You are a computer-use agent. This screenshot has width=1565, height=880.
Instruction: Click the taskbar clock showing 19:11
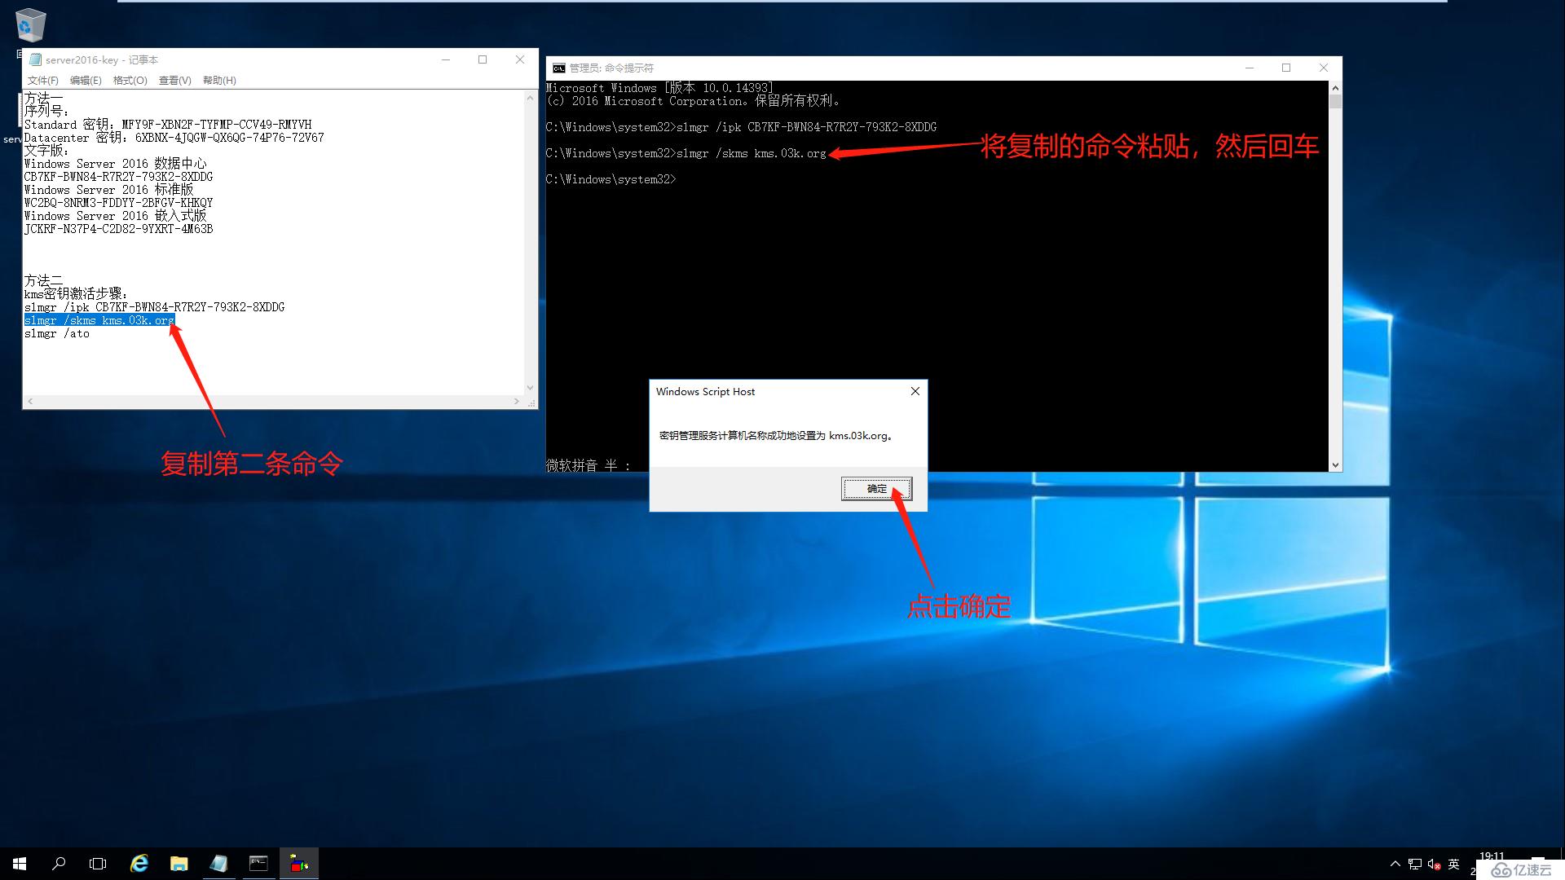[x=1492, y=856]
